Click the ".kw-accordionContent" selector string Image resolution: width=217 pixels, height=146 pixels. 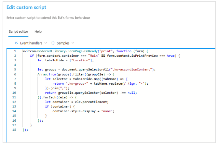coord(131,69)
